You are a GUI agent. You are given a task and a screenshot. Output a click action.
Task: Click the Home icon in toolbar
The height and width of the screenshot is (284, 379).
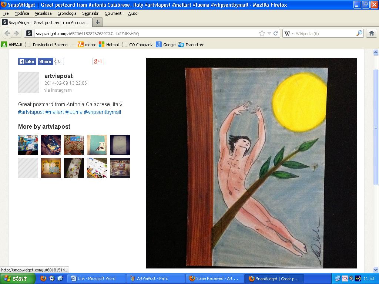pos(372,33)
